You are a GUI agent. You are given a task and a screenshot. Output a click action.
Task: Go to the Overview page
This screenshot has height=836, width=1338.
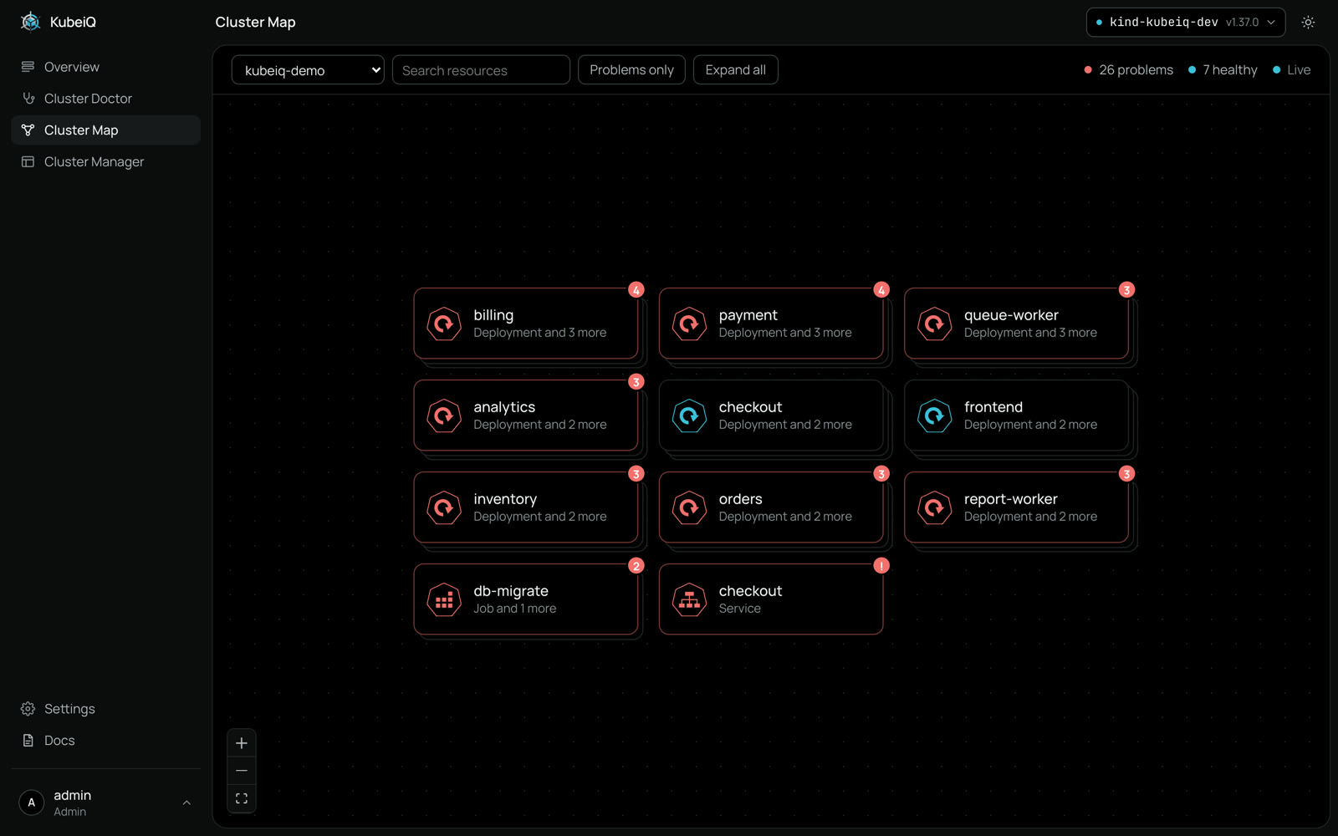[106, 67]
